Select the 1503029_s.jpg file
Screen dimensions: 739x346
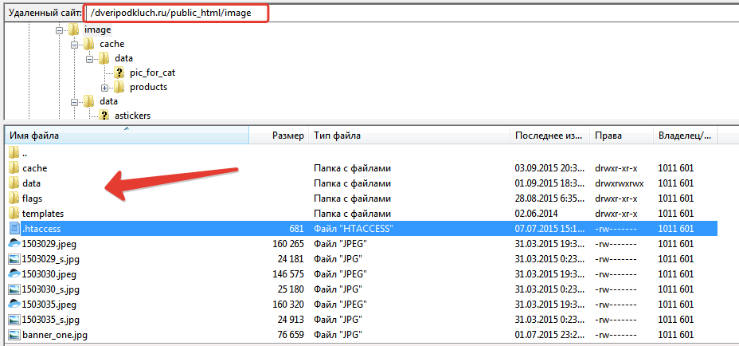[361, 258]
